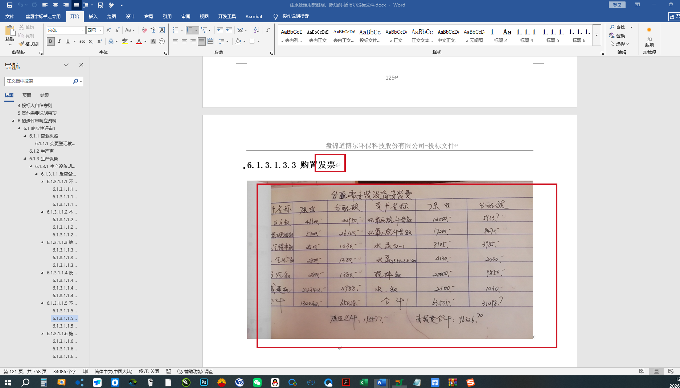
Task: Open navigation pane options chevron
Action: click(x=66, y=65)
